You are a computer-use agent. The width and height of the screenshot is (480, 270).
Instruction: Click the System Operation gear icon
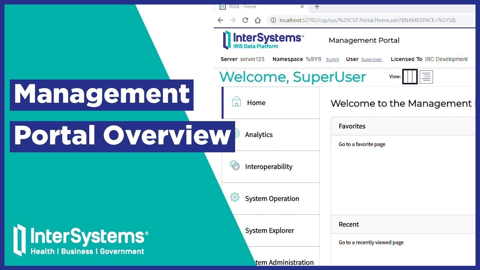(235, 197)
